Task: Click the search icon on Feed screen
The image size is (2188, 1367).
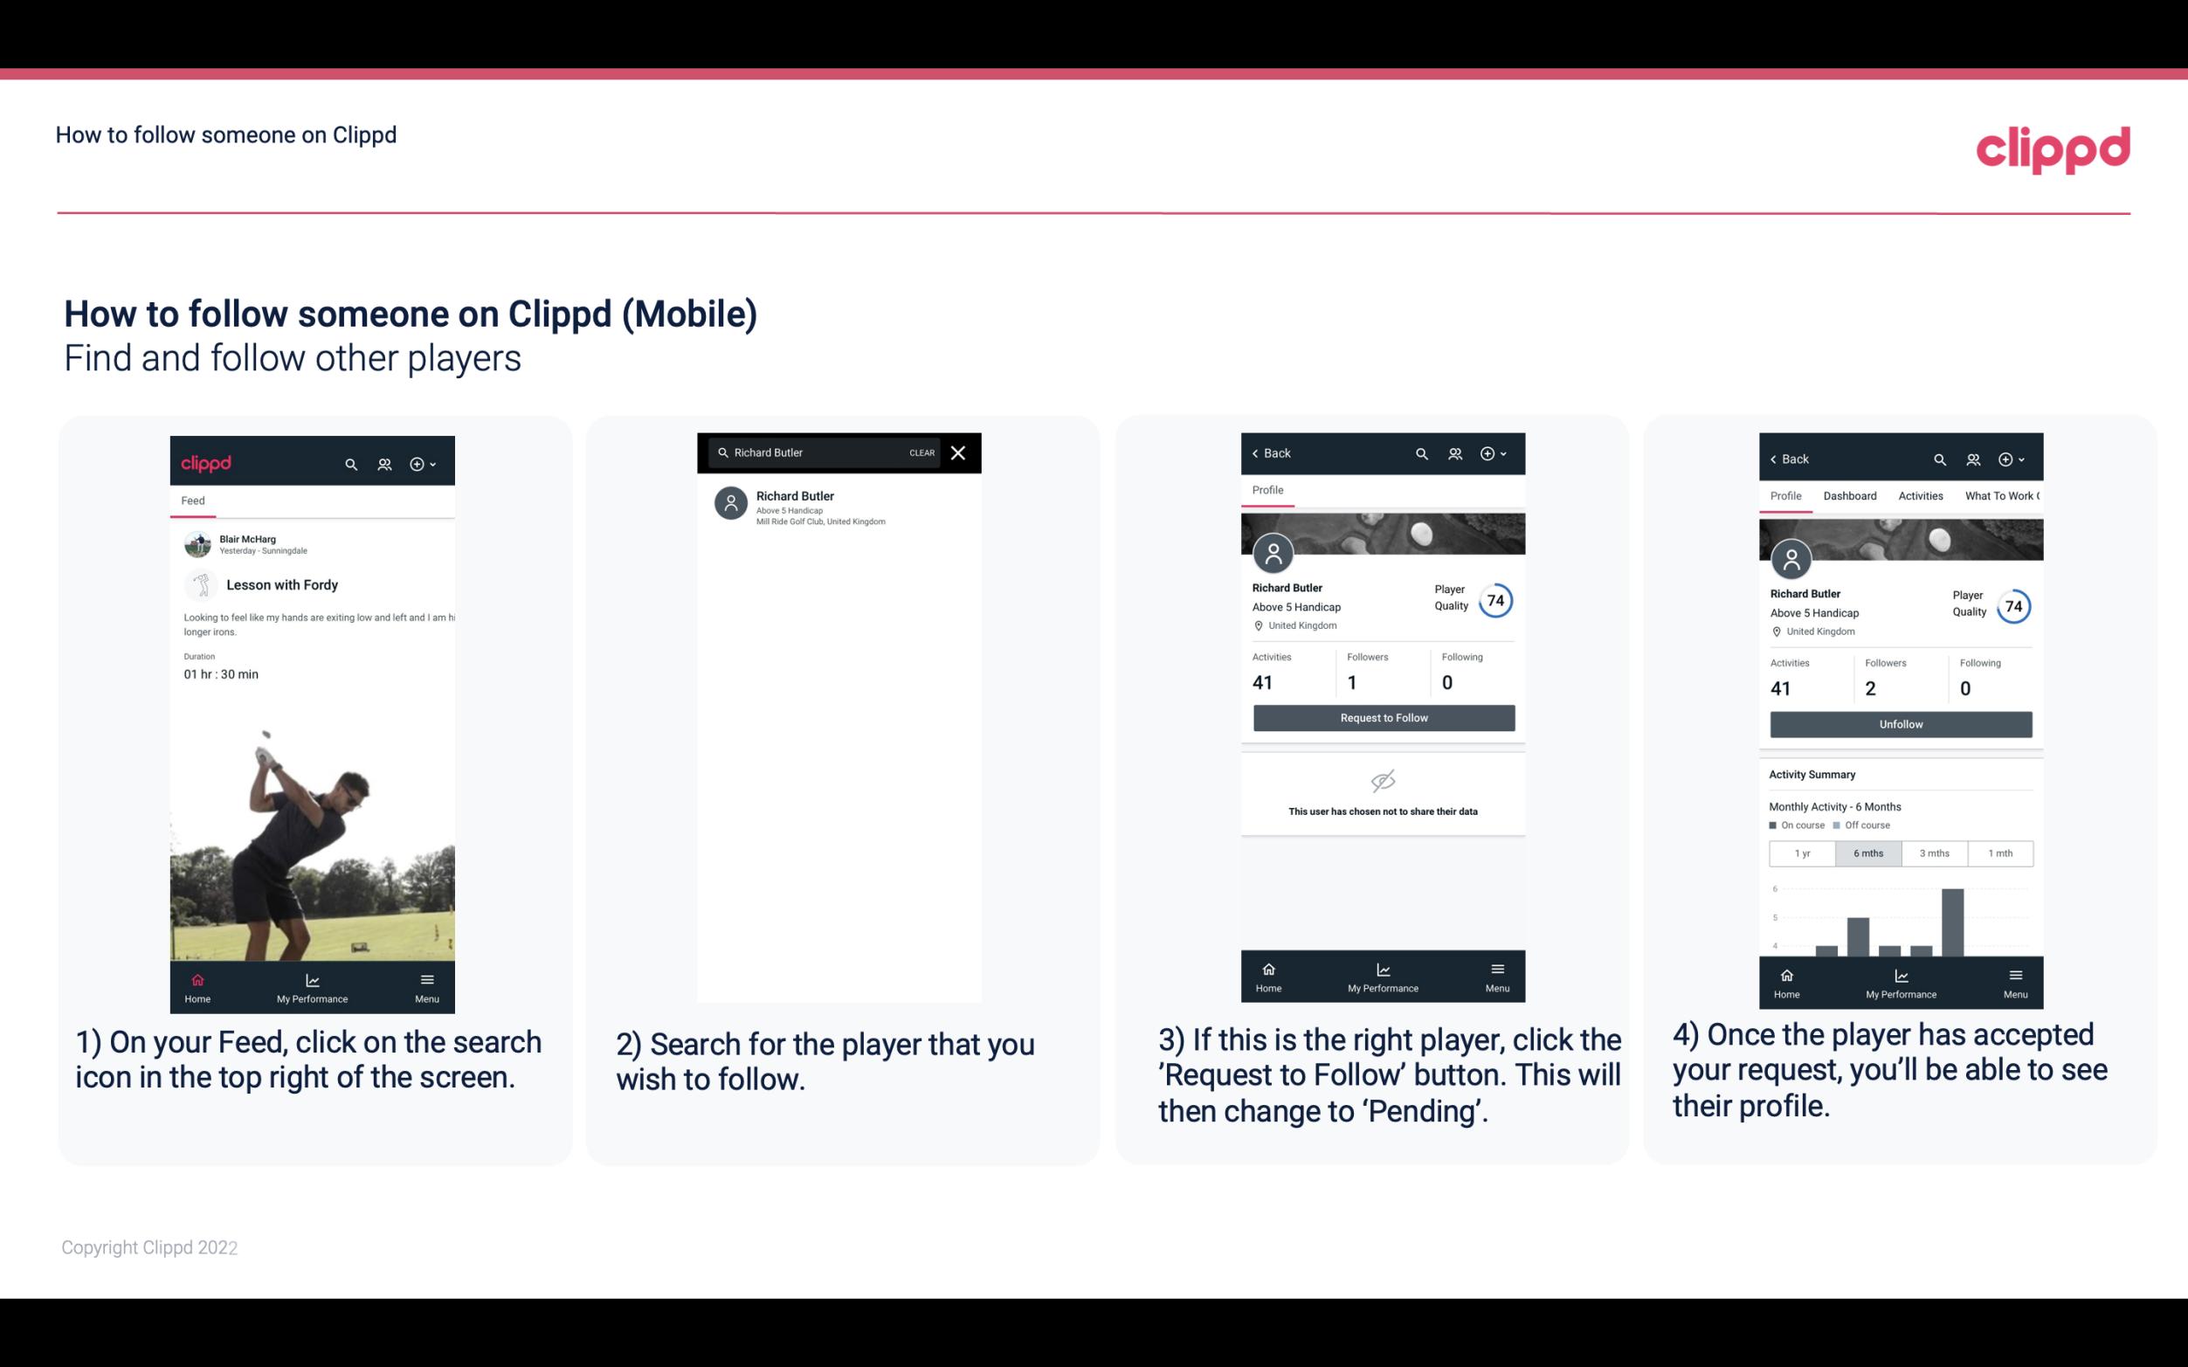Action: (x=351, y=461)
